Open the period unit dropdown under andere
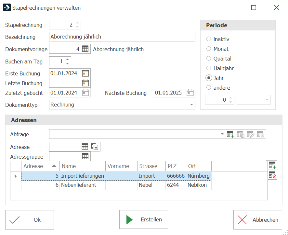The width and height of the screenshot is (288, 235). pos(267,100)
